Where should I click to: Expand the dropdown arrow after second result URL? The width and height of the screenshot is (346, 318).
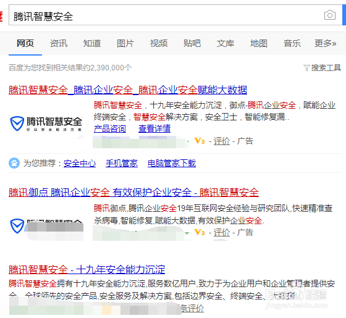187,233
